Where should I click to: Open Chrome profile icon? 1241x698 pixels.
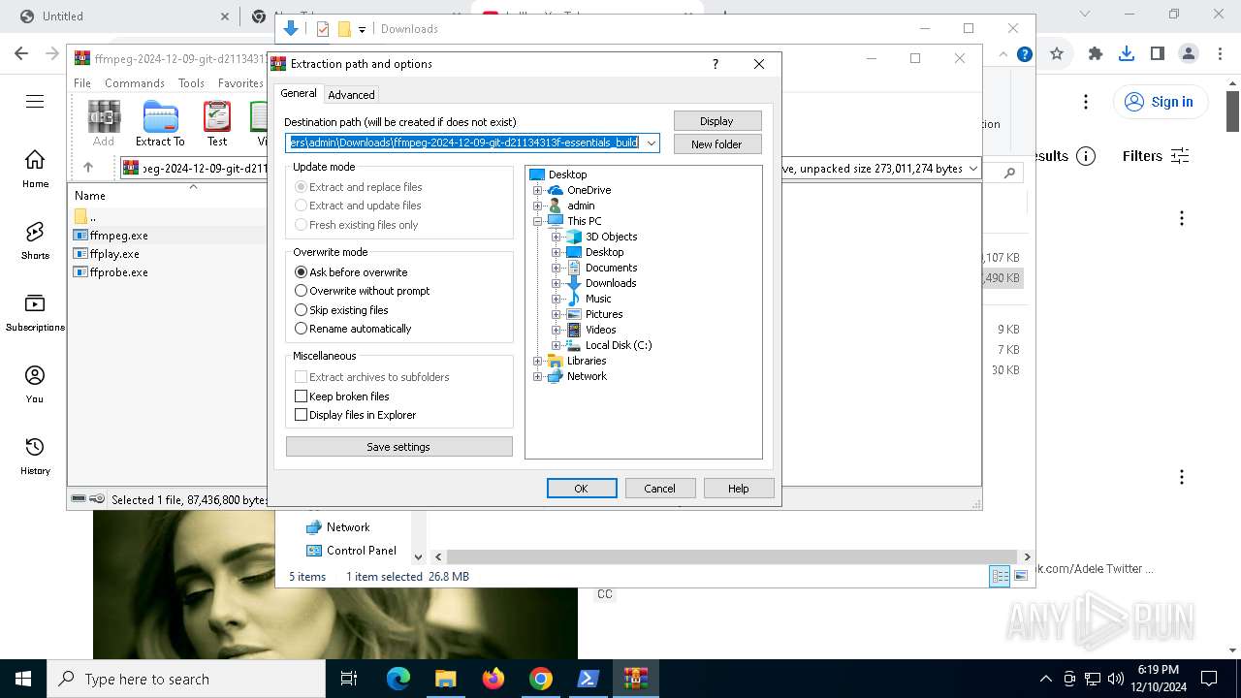coord(1189,54)
